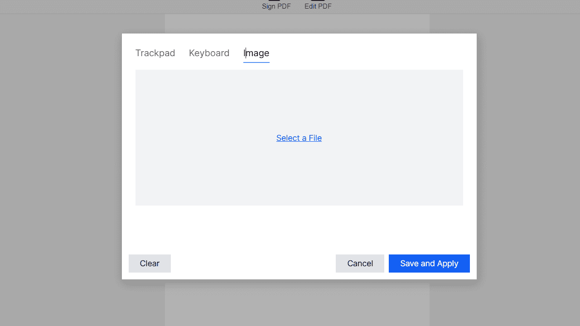
Task: Click the Select a File link
Action: click(x=299, y=138)
